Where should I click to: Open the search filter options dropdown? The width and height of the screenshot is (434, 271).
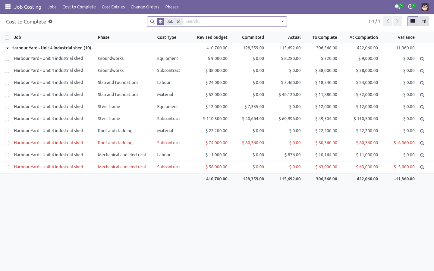282,22
